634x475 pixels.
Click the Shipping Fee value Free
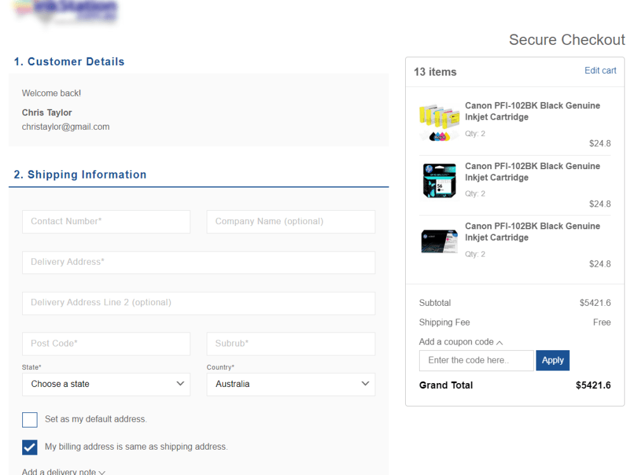(x=602, y=322)
